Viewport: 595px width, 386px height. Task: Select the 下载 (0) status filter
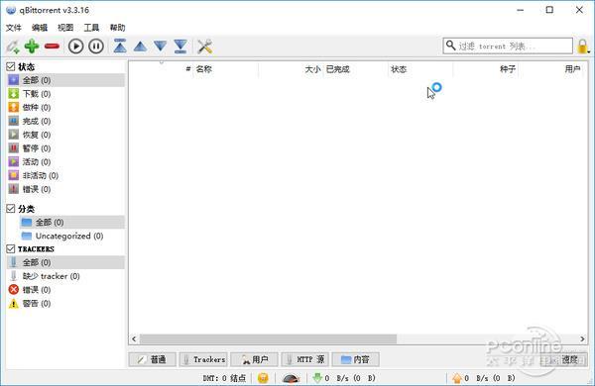37,94
